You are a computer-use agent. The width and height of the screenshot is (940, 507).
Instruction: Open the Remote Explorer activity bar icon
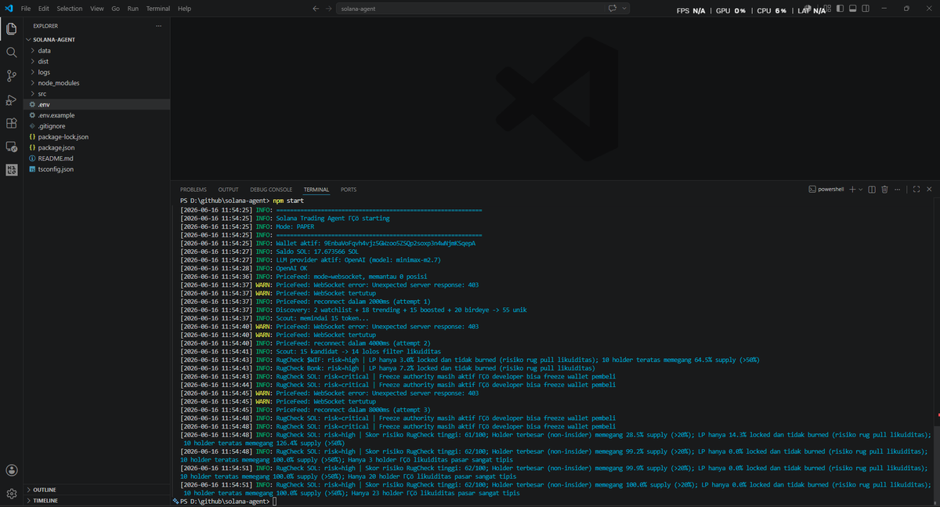click(x=12, y=147)
